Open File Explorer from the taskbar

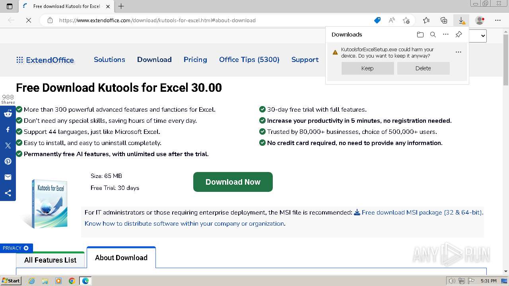[x=45, y=281]
